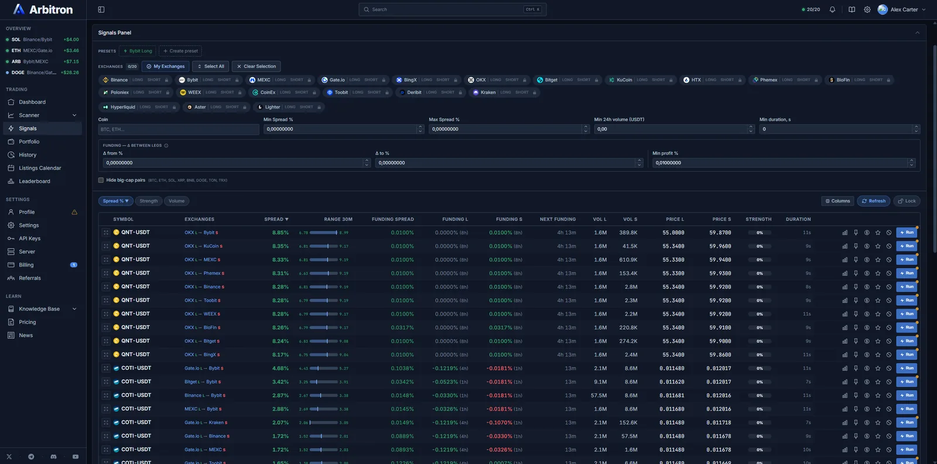Open the Columns chooser
Screen dimensions: 937x464
(x=837, y=201)
